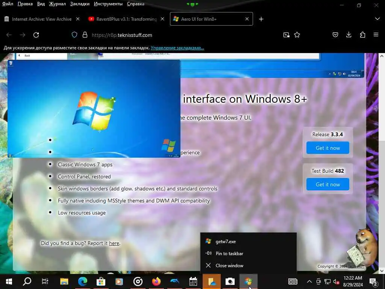The height and width of the screenshot is (289, 385).
Task: Click getw7 Windows flag taskbar icon
Action: click(248, 281)
